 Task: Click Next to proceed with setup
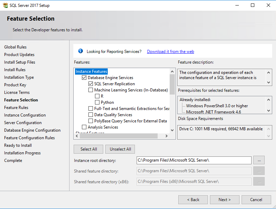(224, 199)
